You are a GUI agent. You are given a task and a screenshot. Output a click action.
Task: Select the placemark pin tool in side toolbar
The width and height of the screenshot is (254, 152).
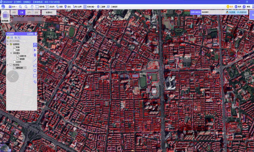click(35, 55)
